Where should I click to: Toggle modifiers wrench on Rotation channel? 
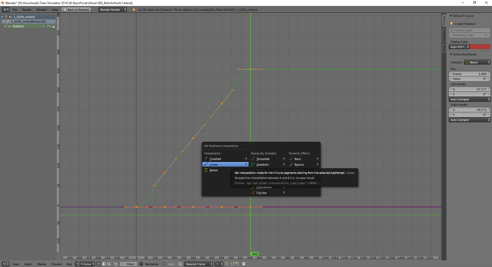[44, 26]
